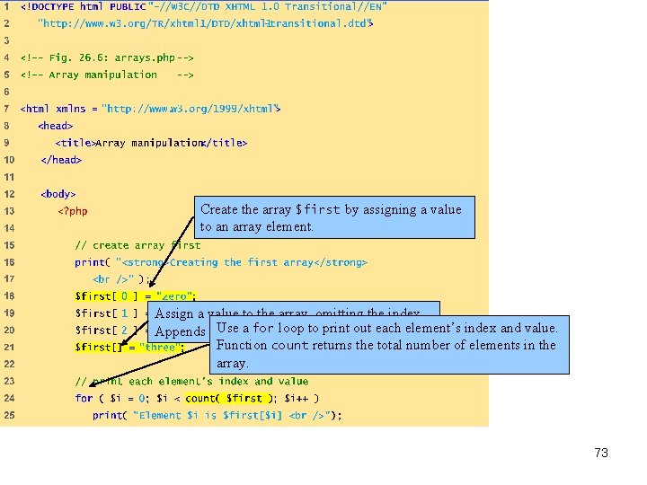
Task: Click the 'Array manipulation' comment on line 5
Action: click(107, 75)
